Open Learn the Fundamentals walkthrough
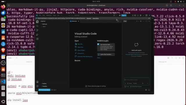The image size is (186, 105). [106, 55]
